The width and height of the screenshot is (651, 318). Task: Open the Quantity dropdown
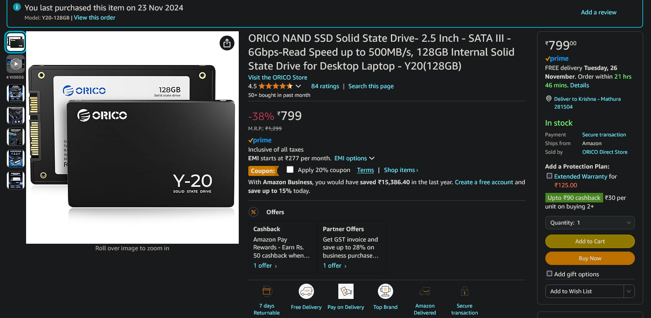point(590,222)
